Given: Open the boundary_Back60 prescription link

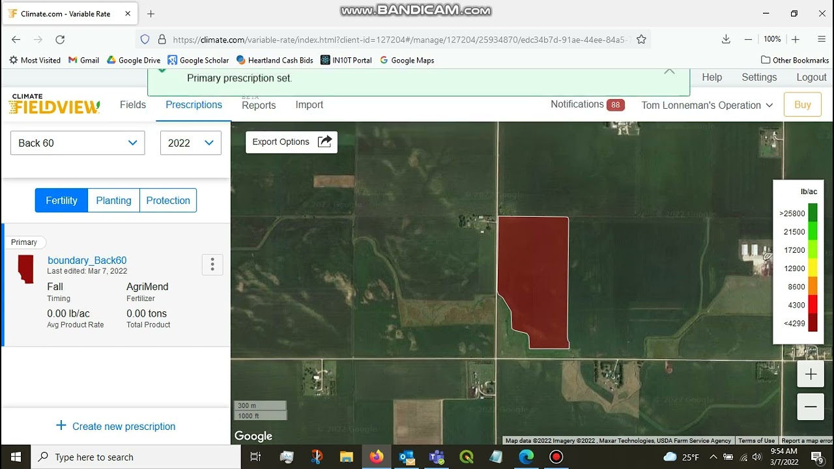Looking at the screenshot, I should (87, 260).
